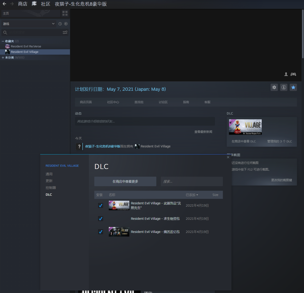304x293 pixels.
Task: Collapse the 收藏夹 section
Action: [3, 41]
